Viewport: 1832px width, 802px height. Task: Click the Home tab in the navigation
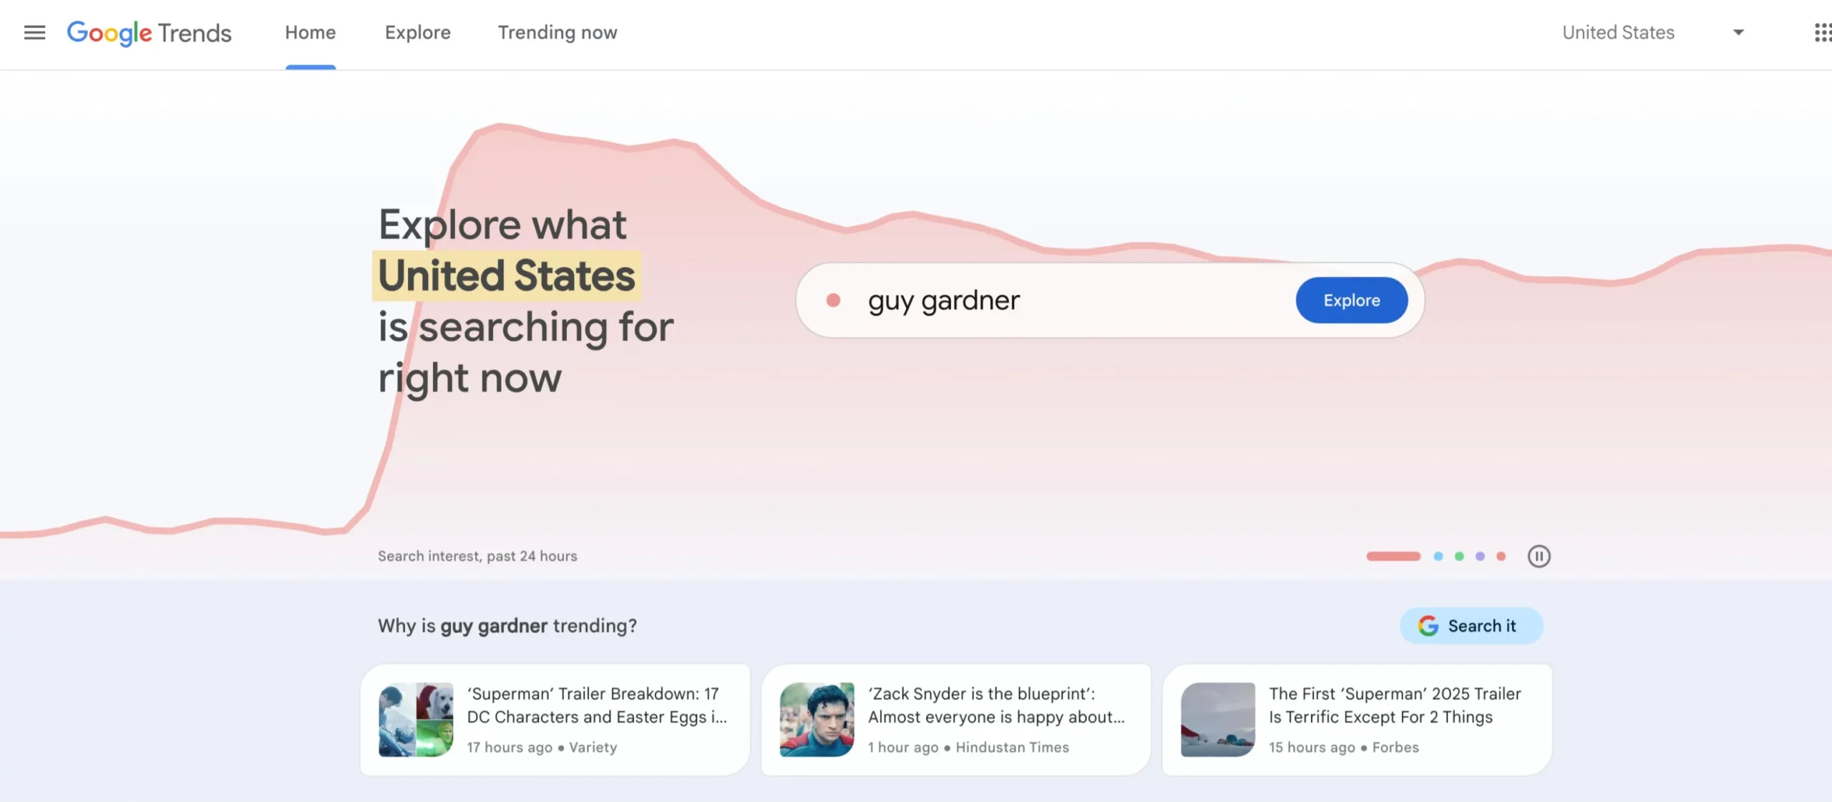tap(310, 33)
